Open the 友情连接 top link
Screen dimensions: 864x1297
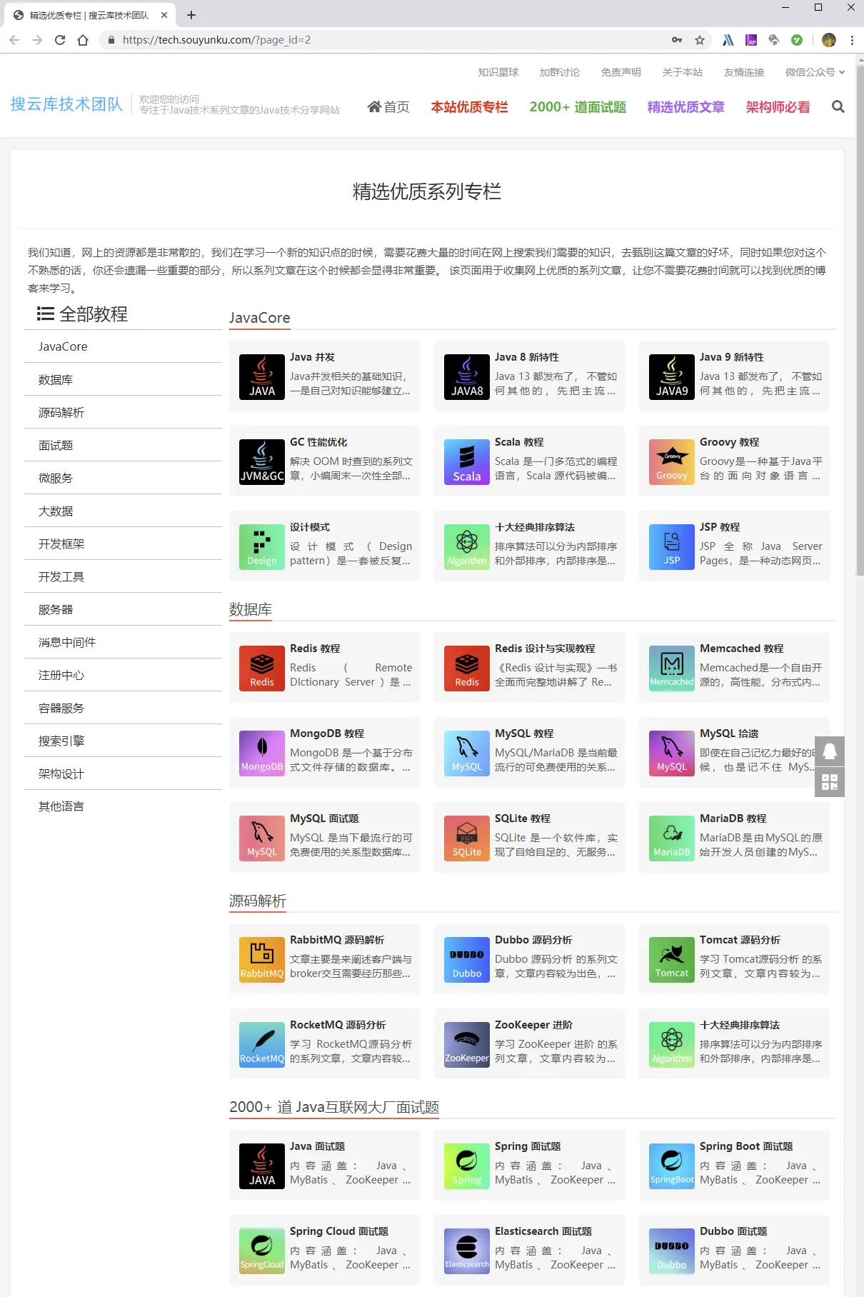point(744,72)
